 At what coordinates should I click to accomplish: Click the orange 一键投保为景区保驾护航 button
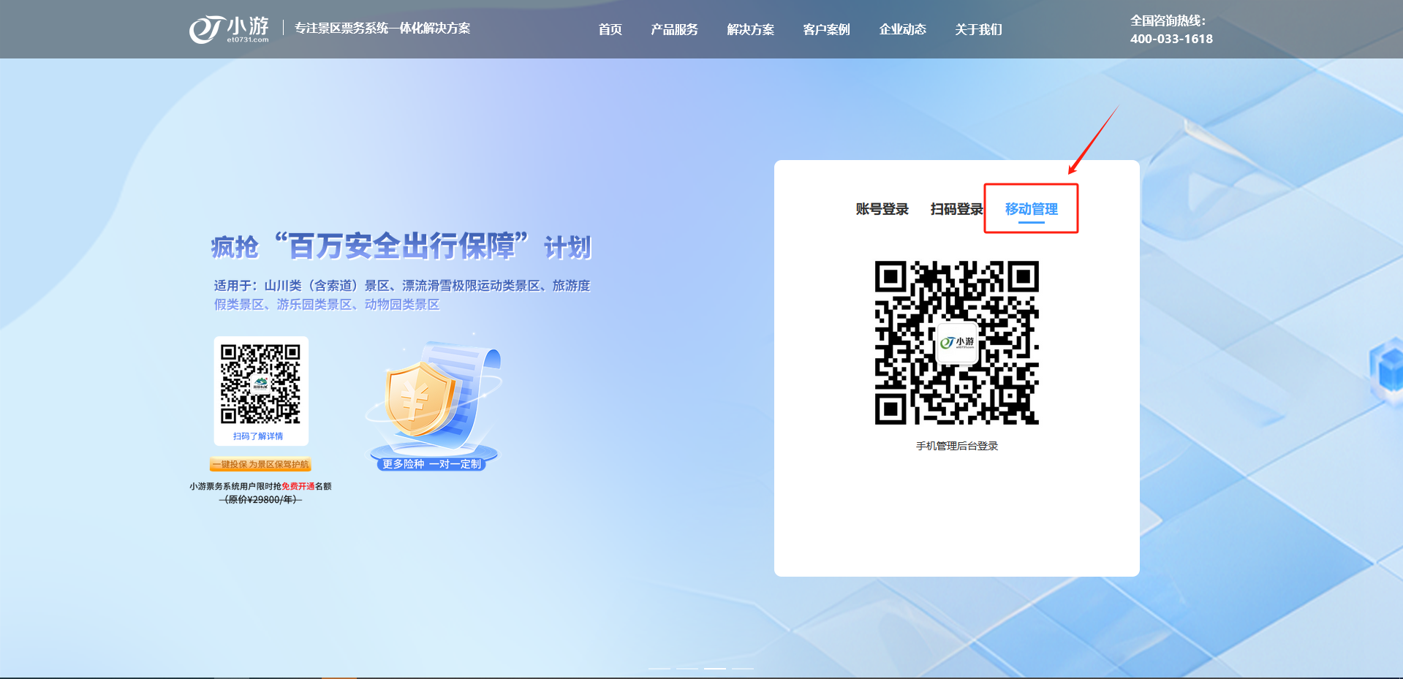[260, 464]
